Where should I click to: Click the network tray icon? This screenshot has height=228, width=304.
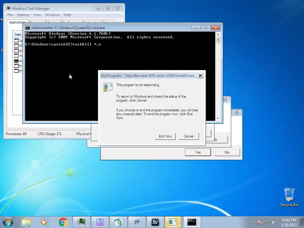coord(267,222)
